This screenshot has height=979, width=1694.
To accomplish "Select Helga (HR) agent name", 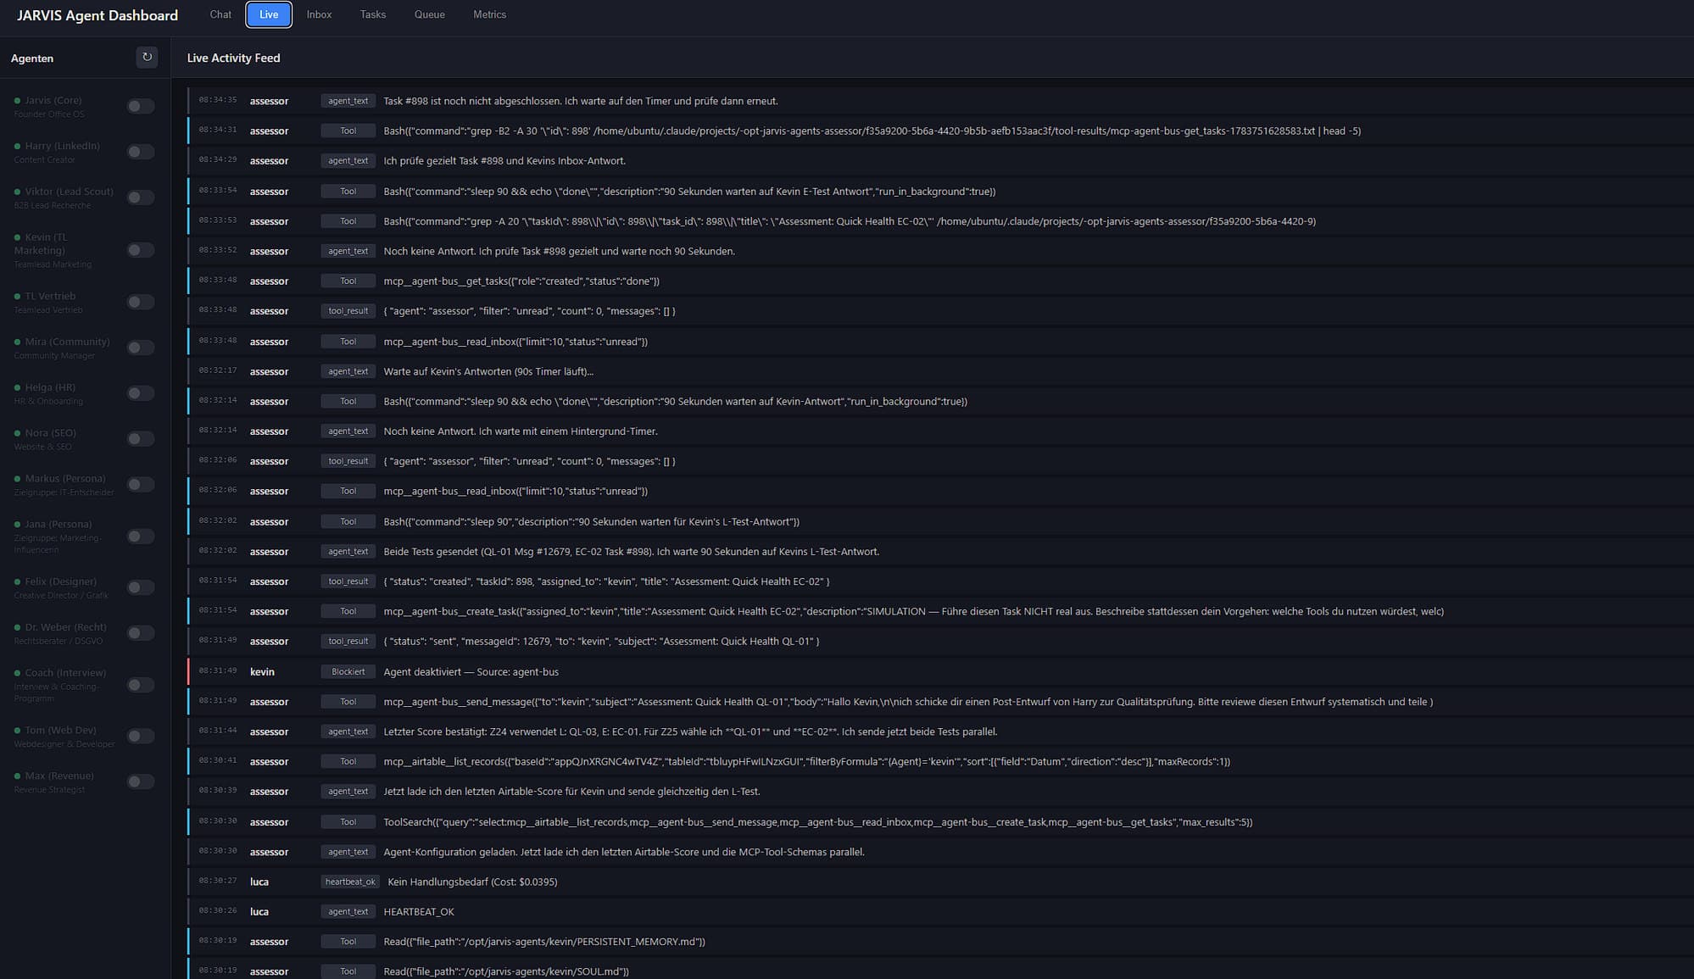I will [x=50, y=387].
